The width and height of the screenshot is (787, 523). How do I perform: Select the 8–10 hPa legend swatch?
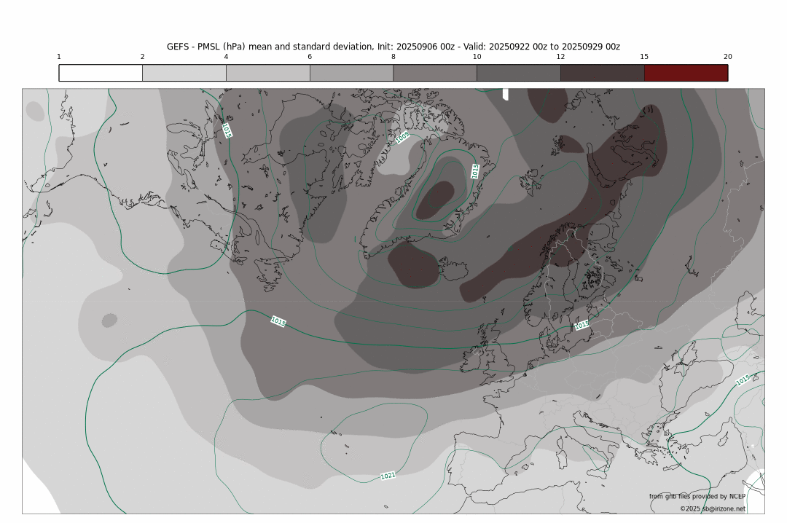[434, 73]
